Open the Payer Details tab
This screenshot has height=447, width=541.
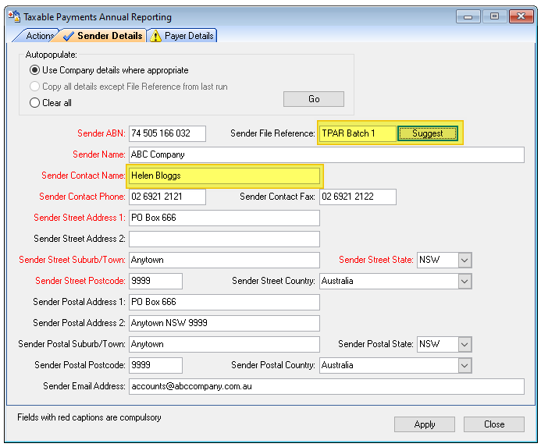coord(188,36)
